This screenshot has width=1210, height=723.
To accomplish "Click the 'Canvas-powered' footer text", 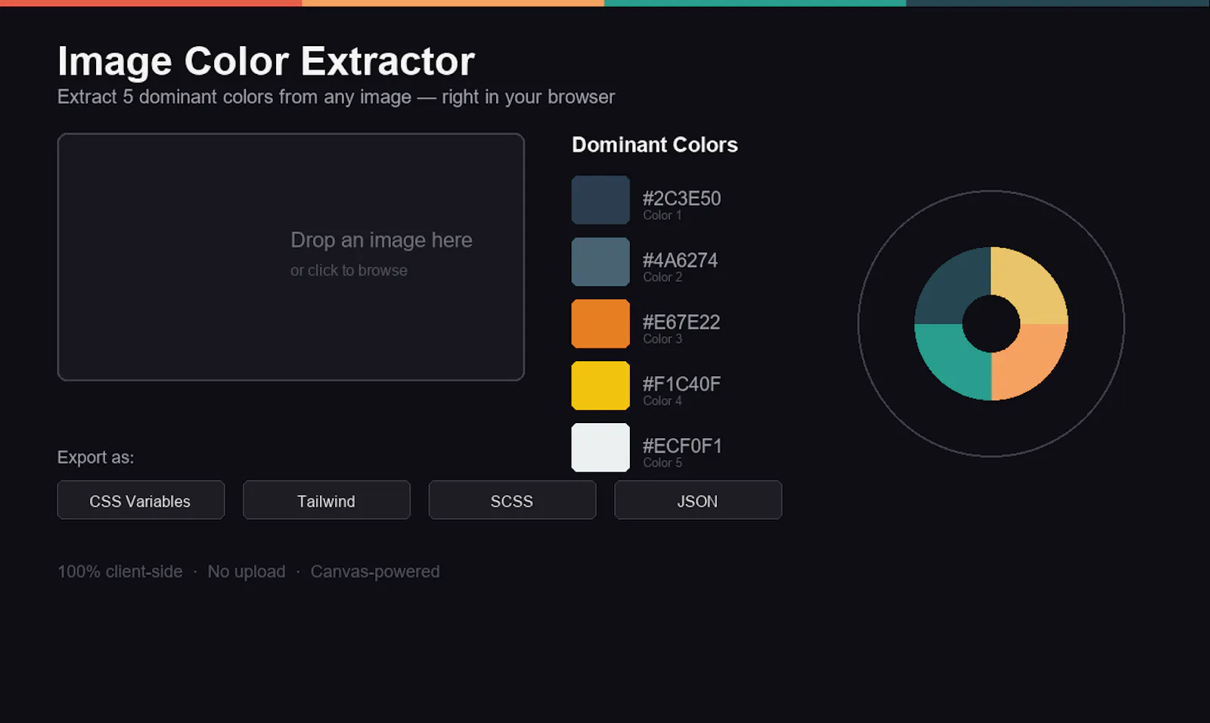I will point(375,571).
